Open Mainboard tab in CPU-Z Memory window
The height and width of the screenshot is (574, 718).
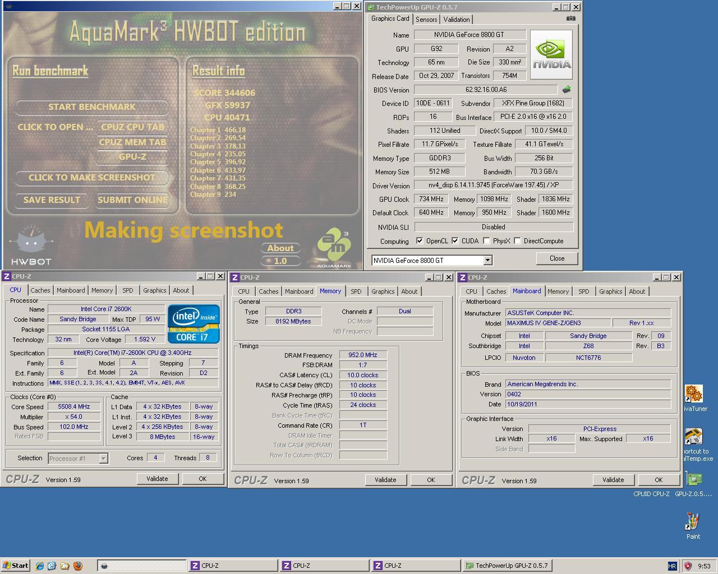pyautogui.click(x=299, y=291)
